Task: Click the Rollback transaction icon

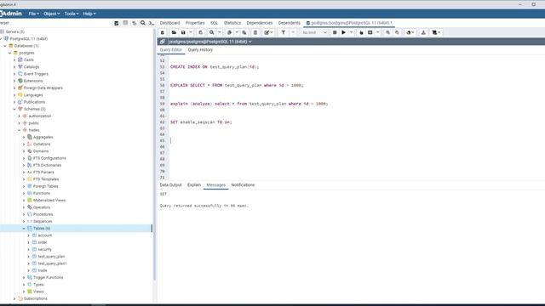Action: 397,32
